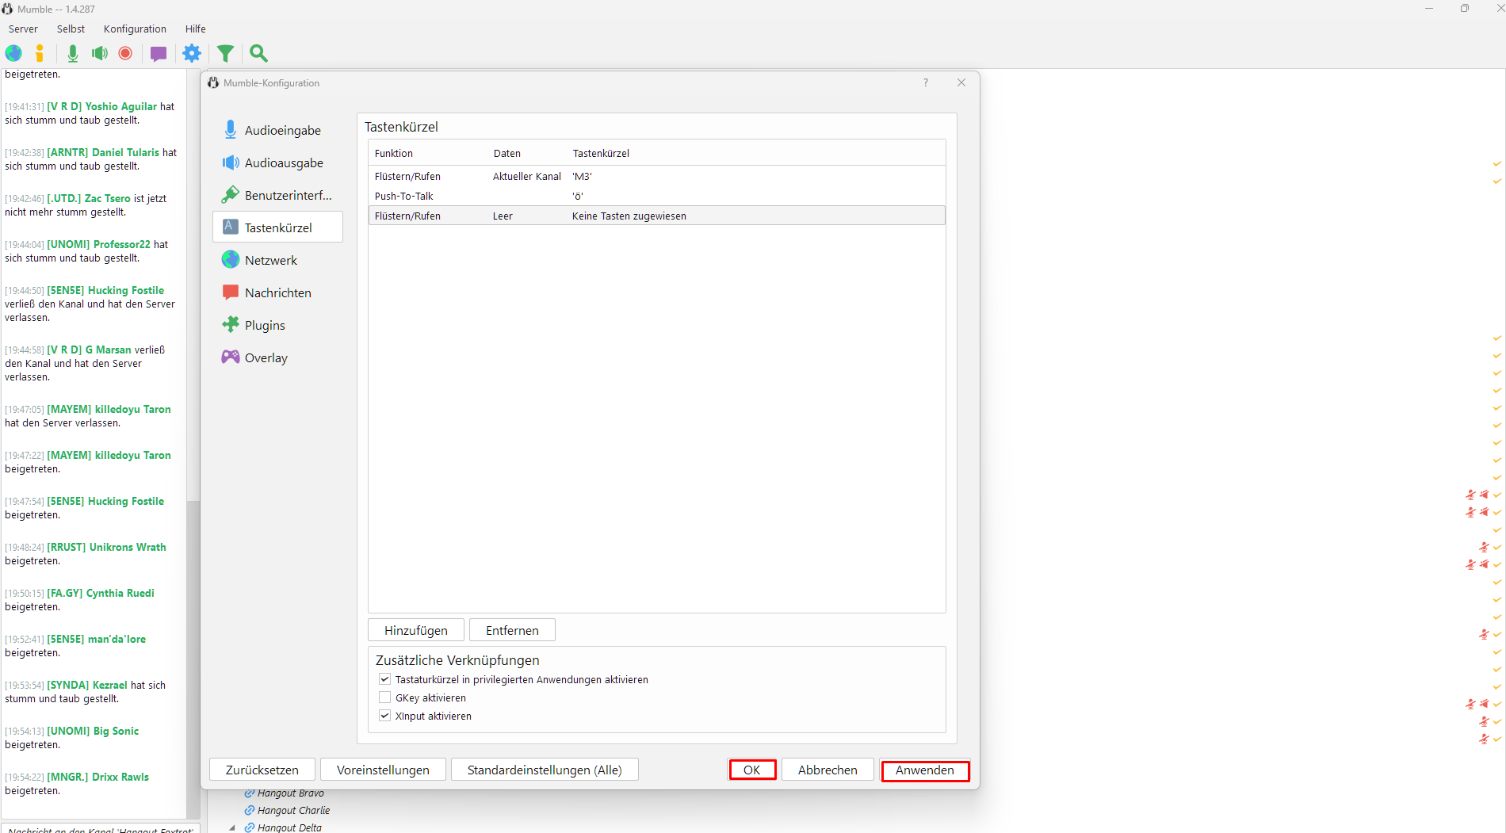
Task: Switch to the Netzwerk settings page
Action: click(x=277, y=260)
